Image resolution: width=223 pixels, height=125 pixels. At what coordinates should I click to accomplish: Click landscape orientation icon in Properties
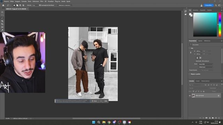[200, 58]
